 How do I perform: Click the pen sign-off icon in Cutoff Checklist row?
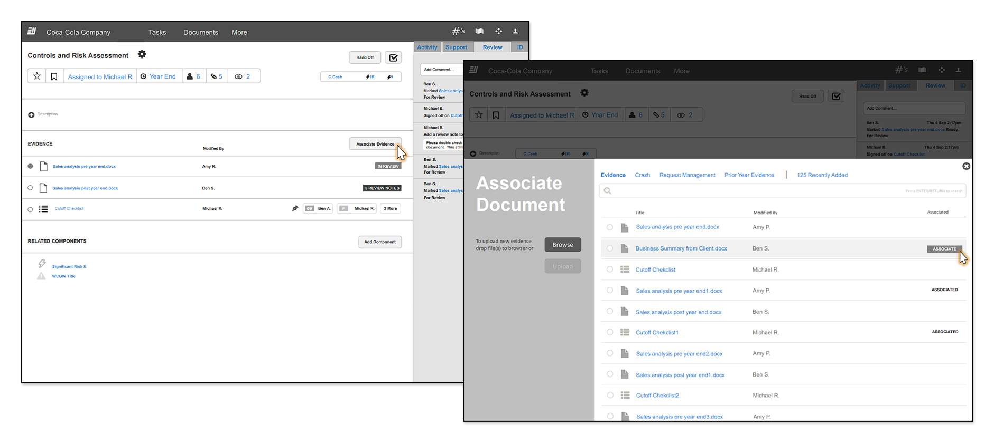(295, 208)
